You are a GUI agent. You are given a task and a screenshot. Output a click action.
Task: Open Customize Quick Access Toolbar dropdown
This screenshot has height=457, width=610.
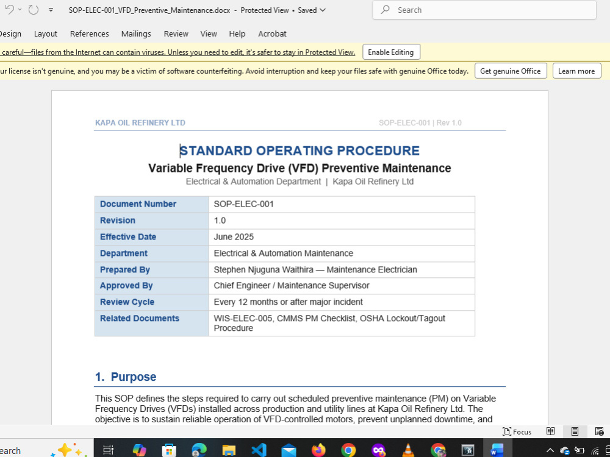(x=51, y=10)
